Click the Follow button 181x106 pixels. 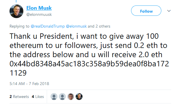[146, 11]
